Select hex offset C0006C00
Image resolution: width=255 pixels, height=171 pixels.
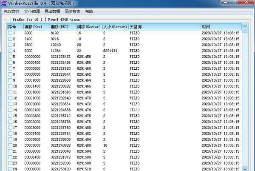tap(32, 169)
